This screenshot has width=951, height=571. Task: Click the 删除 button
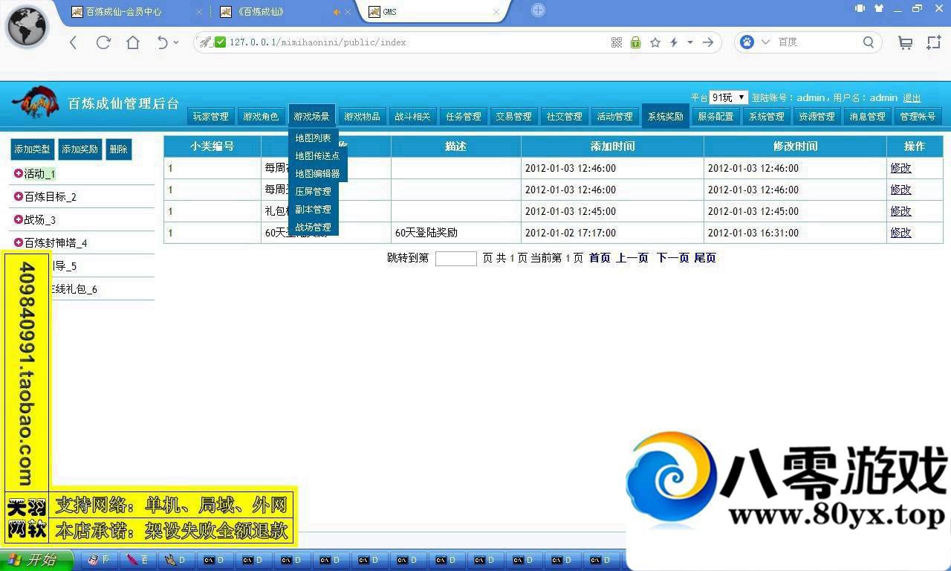click(x=118, y=149)
